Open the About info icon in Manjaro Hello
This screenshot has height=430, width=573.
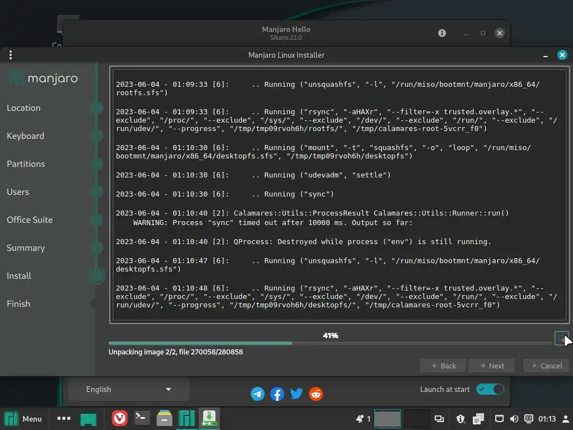point(442,33)
